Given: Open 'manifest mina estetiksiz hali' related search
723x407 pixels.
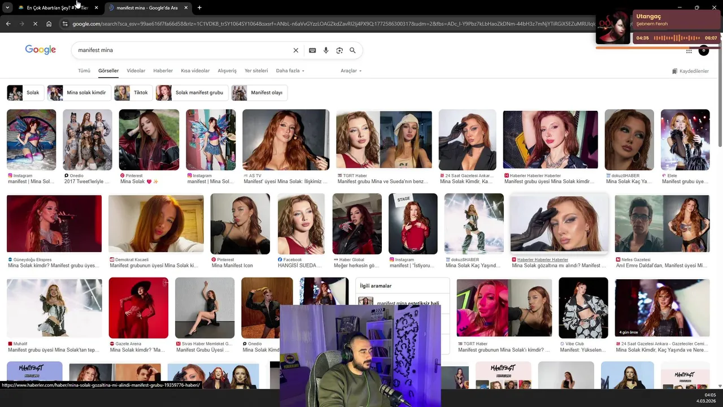Looking at the screenshot, I should point(402,303).
